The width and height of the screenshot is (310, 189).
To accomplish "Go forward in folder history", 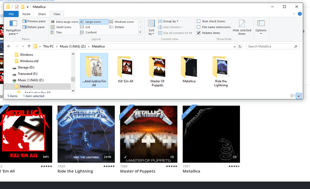I will [17, 46].
